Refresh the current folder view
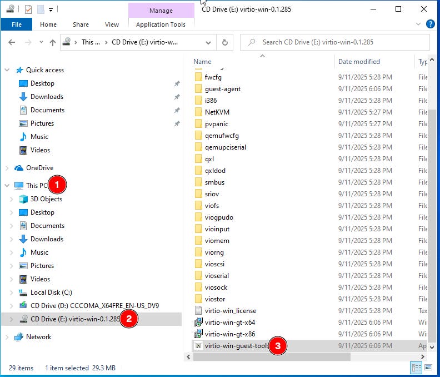Screen dimensions: 440x377 click(x=225, y=42)
